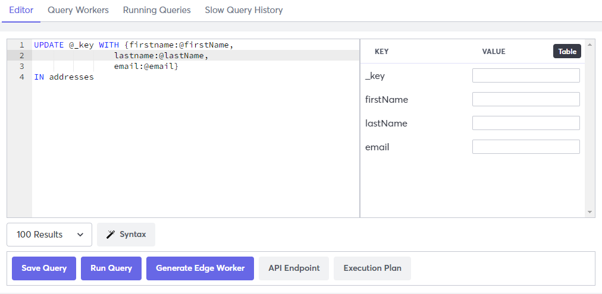Click scrollbar down arrow in parameters panel
Viewport: 602px width, 294px height.
tap(590, 212)
